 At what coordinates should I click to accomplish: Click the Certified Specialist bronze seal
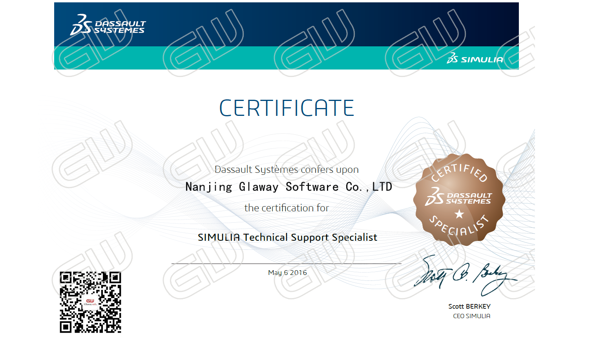(x=459, y=200)
